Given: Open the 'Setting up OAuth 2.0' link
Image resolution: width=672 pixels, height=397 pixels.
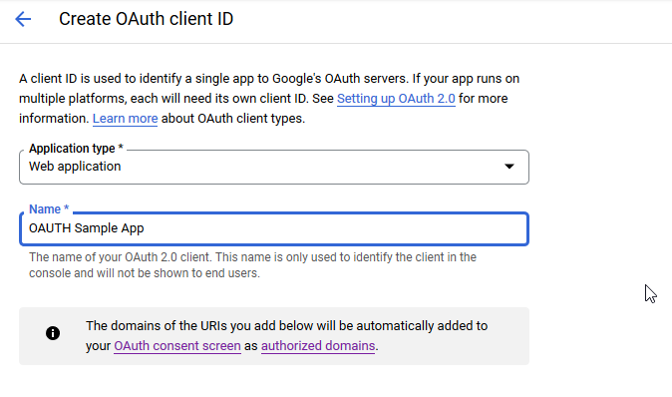Looking at the screenshot, I should pos(396,99).
